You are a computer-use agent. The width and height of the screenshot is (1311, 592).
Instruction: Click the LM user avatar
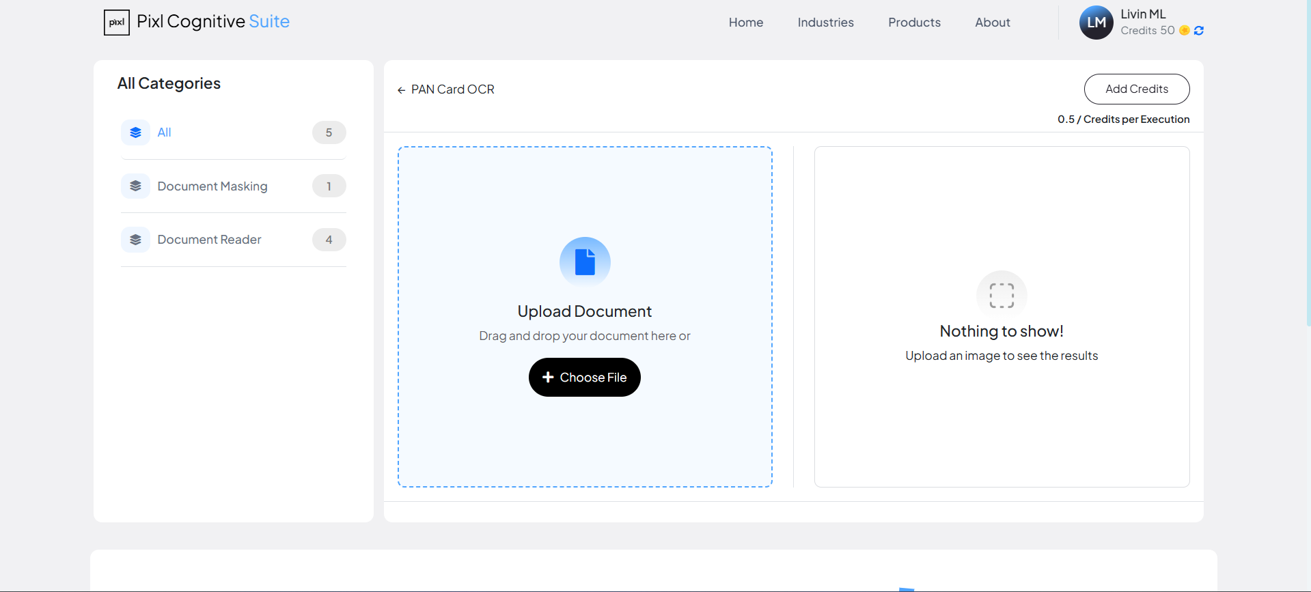click(x=1096, y=23)
